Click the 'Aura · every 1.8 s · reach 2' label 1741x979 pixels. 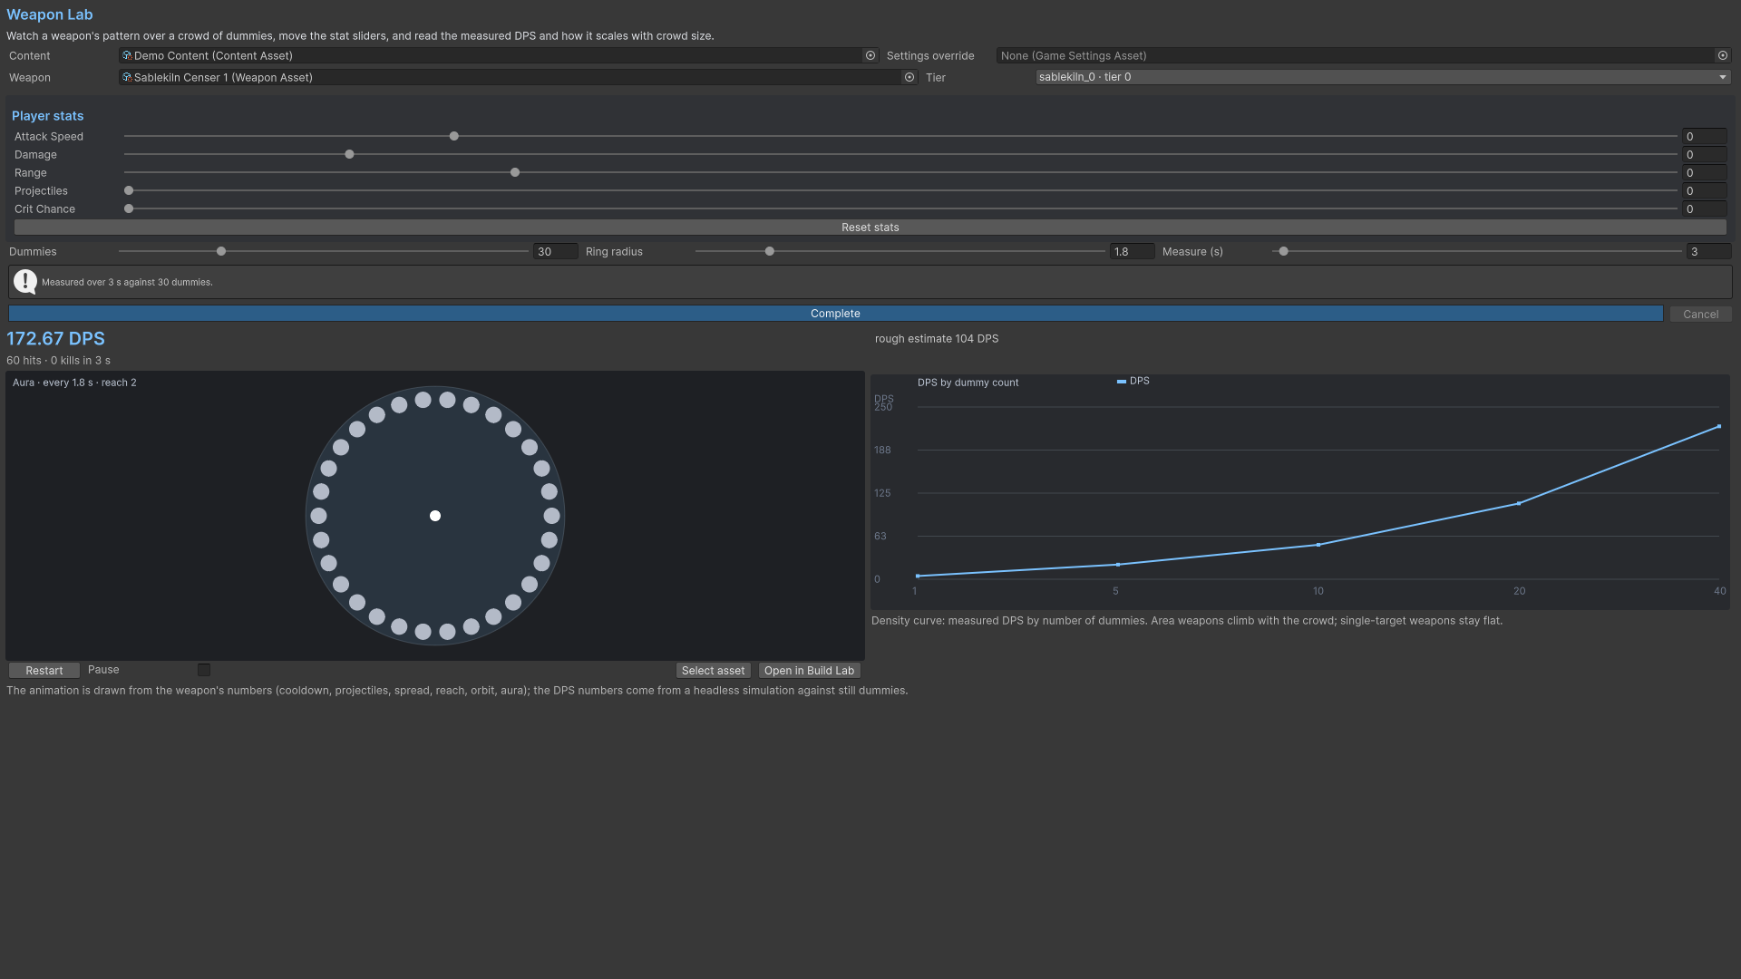pos(74,383)
